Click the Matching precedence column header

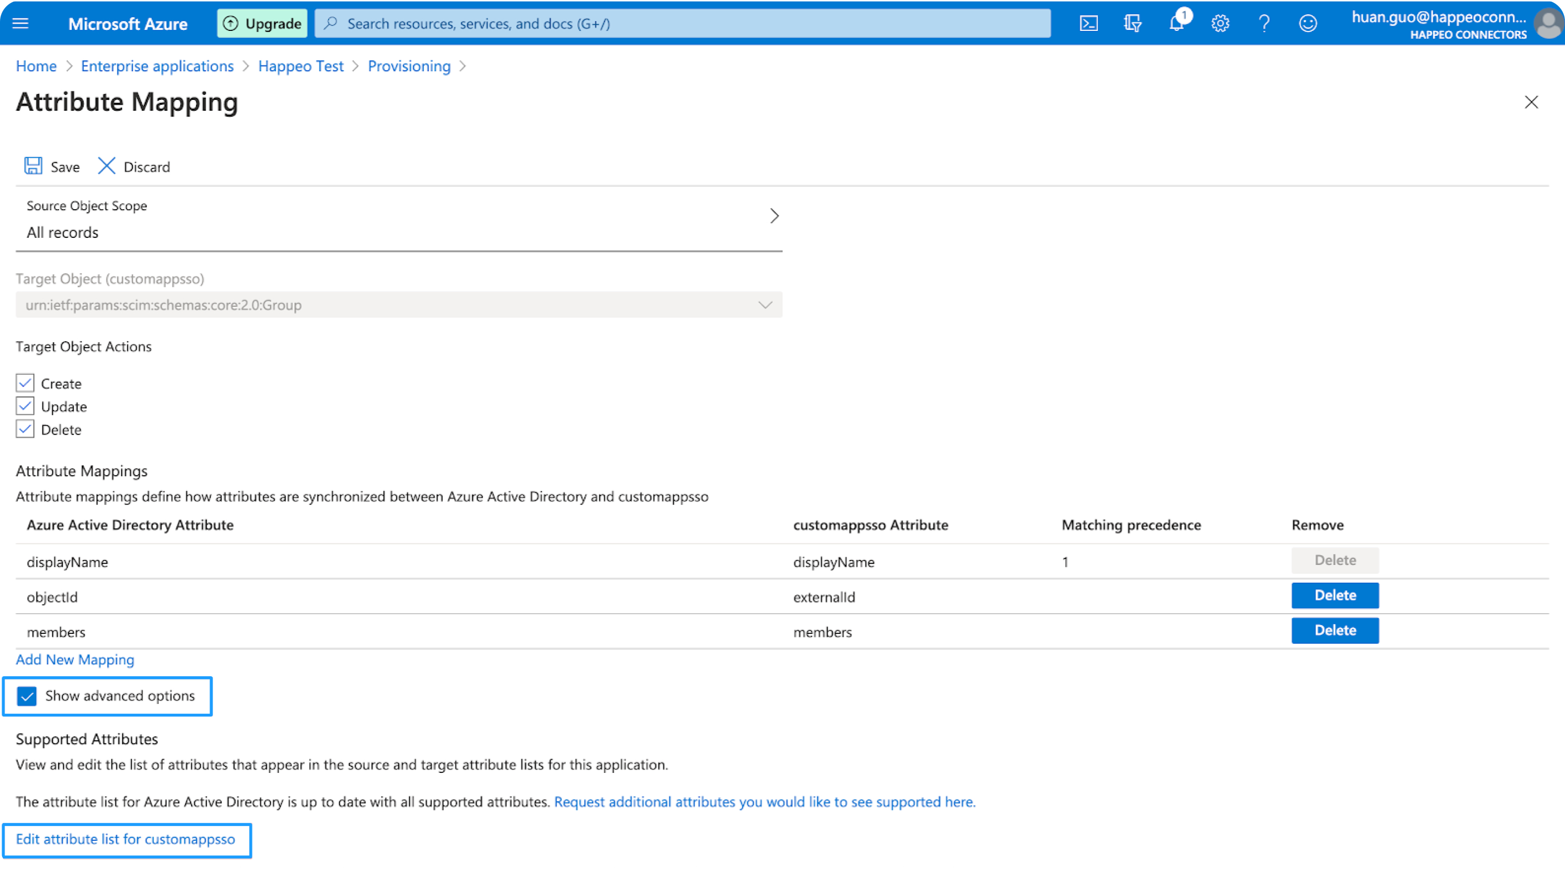click(1131, 525)
